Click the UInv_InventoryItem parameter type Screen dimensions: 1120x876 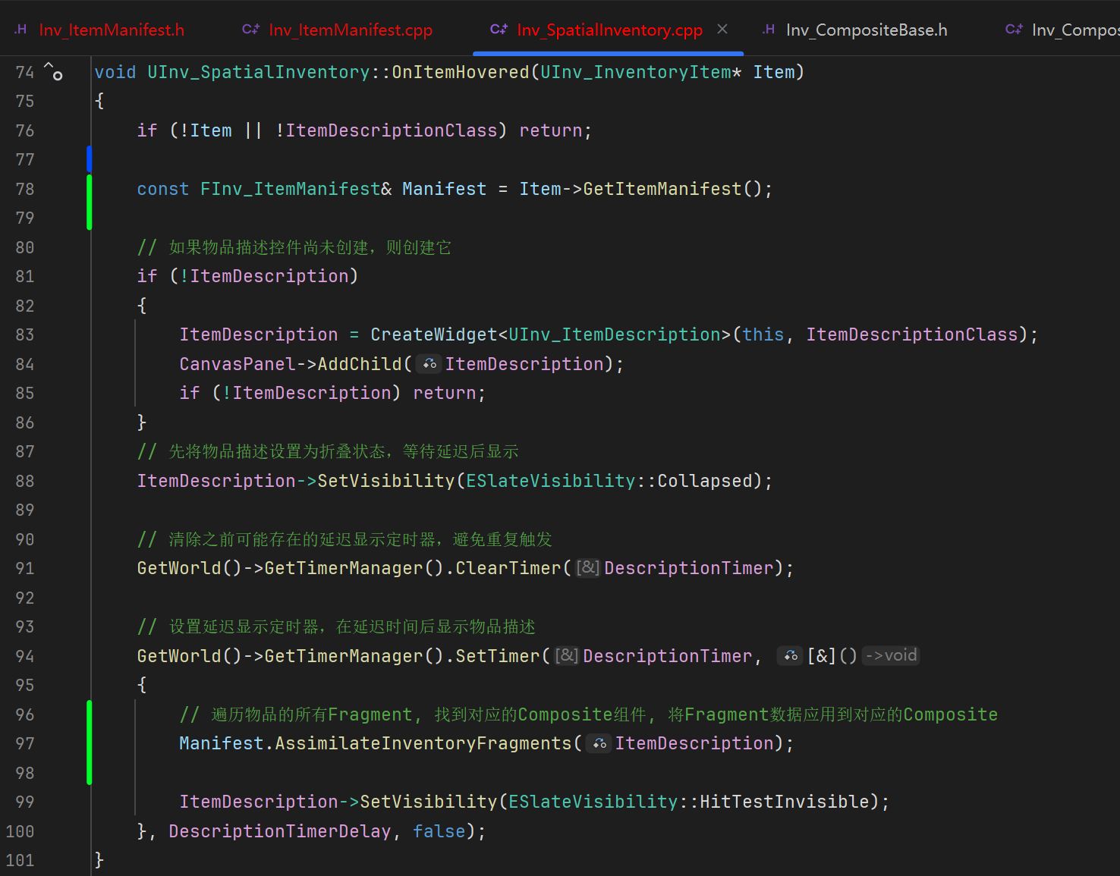click(x=636, y=72)
